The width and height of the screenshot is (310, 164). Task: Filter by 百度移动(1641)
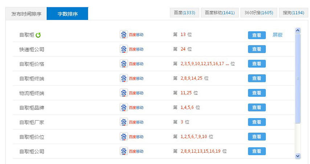[x=220, y=13]
